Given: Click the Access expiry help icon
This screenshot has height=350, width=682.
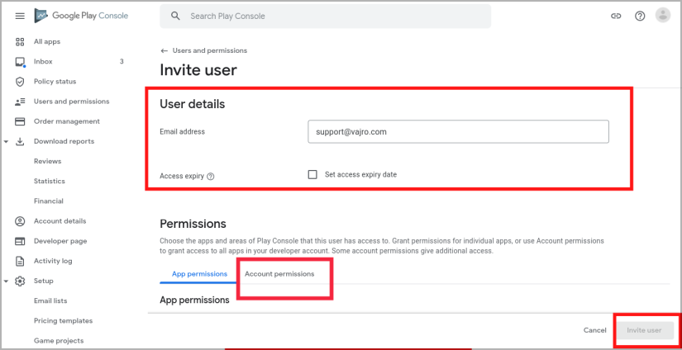Looking at the screenshot, I should pyautogui.click(x=211, y=177).
